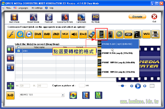165x109 pixels.
Task: Adjust the preview volume slider
Action: pos(122,86)
